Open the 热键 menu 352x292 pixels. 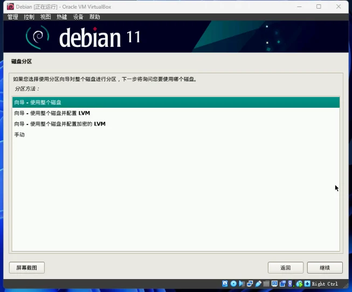62,17
